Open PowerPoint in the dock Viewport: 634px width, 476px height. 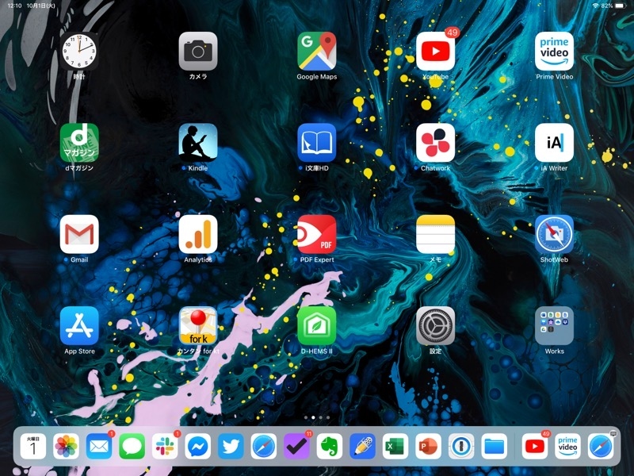tap(428, 447)
